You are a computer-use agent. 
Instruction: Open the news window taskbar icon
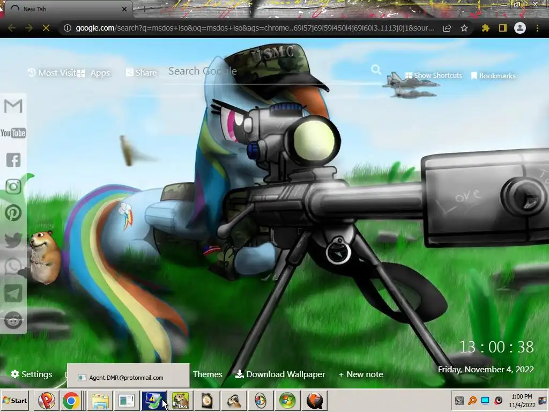(x=126, y=400)
